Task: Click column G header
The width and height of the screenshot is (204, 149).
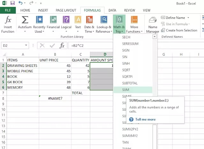Action: [164, 54]
